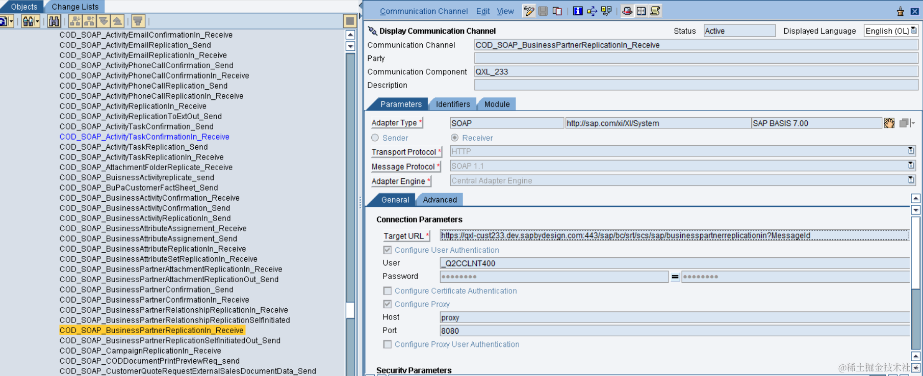
Task: Click the square maximize navigation panel icon
Action: tap(350, 21)
